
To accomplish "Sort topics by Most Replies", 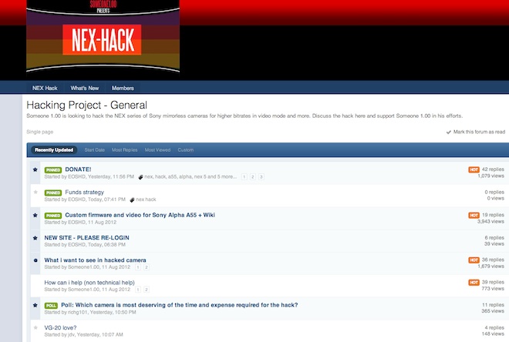I will point(125,149).
